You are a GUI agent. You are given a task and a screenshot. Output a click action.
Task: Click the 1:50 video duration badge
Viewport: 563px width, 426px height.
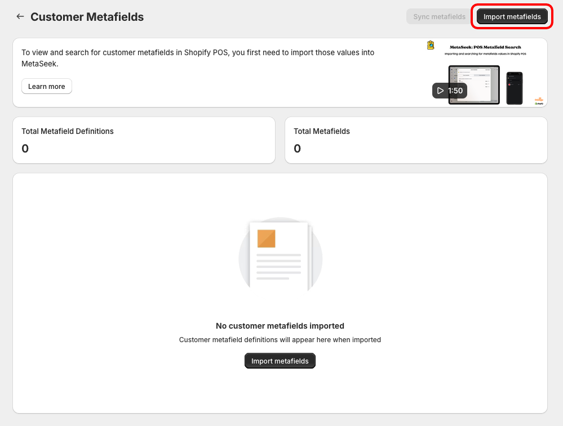click(x=450, y=90)
